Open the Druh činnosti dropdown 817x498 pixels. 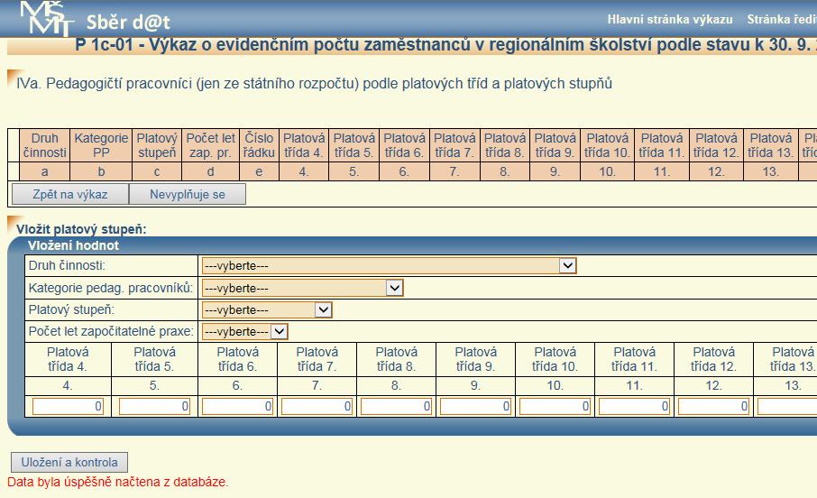[x=389, y=266]
